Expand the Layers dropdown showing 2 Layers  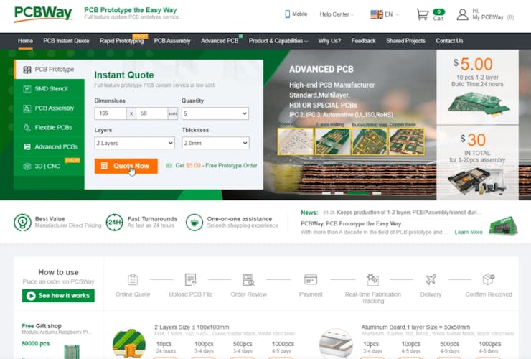[x=134, y=143]
